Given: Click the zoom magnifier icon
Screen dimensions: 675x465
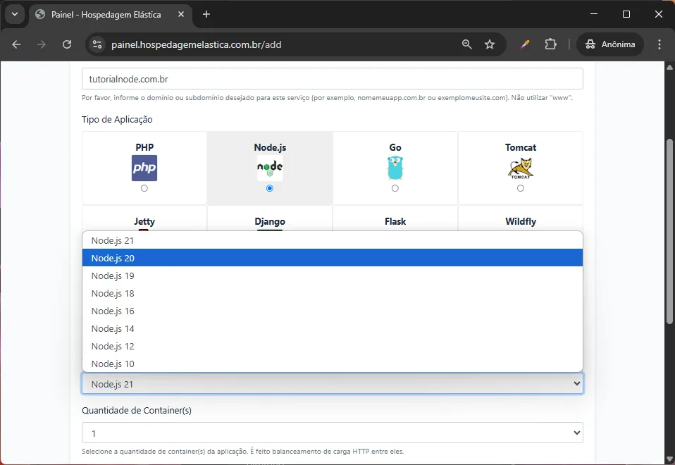Looking at the screenshot, I should pos(466,44).
